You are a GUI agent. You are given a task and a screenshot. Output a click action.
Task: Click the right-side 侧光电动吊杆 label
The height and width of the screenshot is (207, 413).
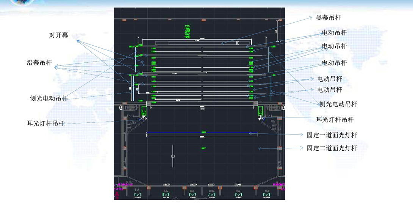pyautogui.click(x=338, y=104)
